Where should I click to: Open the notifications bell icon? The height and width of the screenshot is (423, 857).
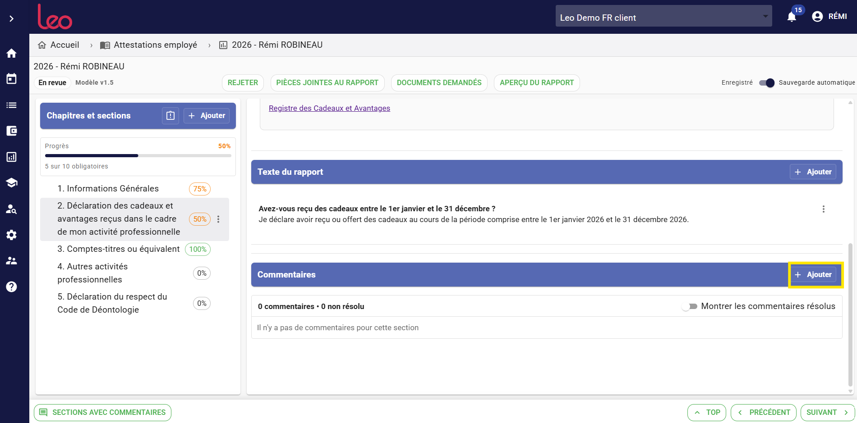tap(792, 17)
